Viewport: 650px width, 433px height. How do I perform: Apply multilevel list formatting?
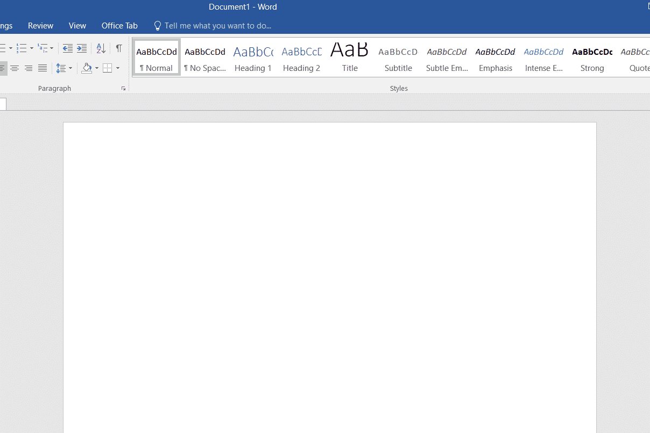tap(43, 48)
